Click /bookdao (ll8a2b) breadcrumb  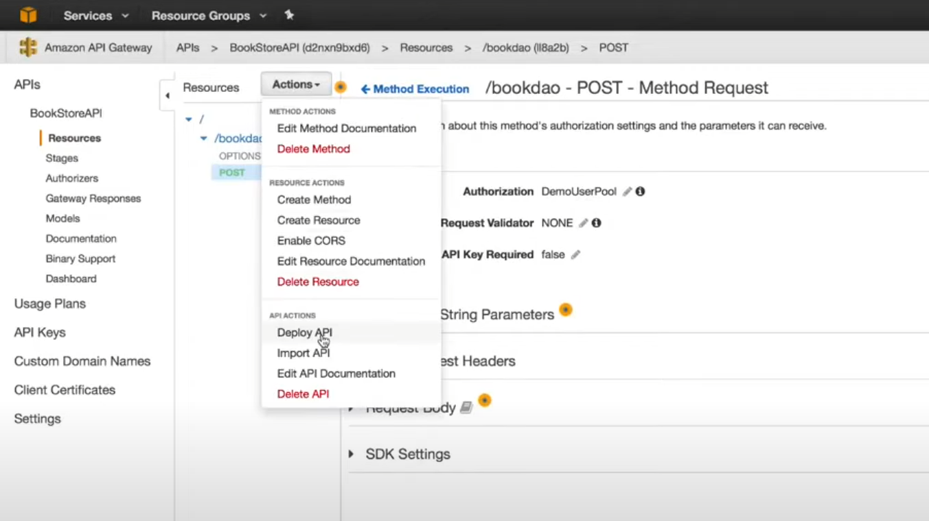point(526,48)
